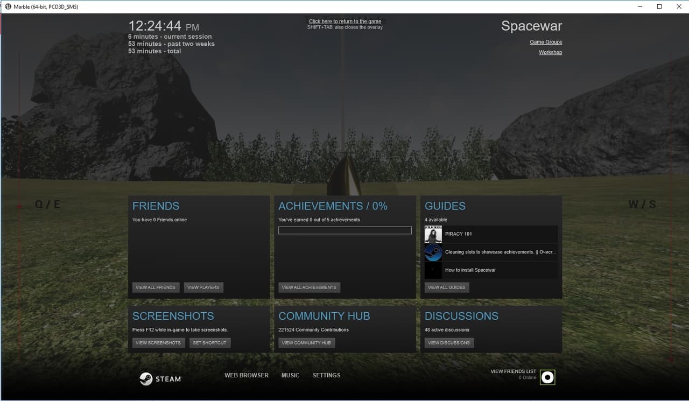The width and height of the screenshot is (689, 401).
Task: Select the PIRACY 101 guide title
Action: [459, 234]
